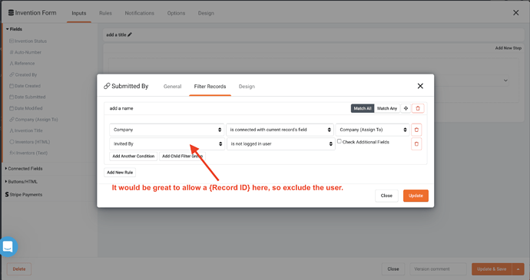Screen dimensions: 530x280
Task: Select the Date Modified field
Action: click(25, 108)
